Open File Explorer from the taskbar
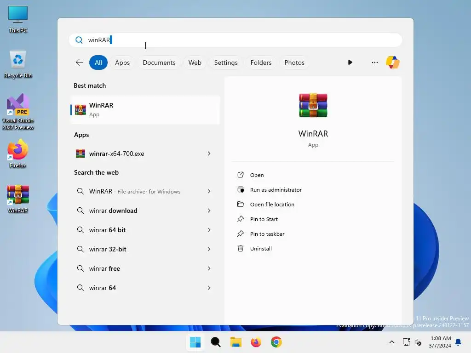This screenshot has width=471, height=353. coord(236,342)
